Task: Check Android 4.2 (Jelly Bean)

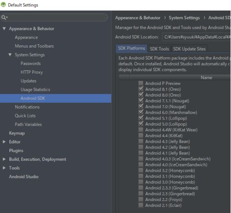Action: pos(141,147)
